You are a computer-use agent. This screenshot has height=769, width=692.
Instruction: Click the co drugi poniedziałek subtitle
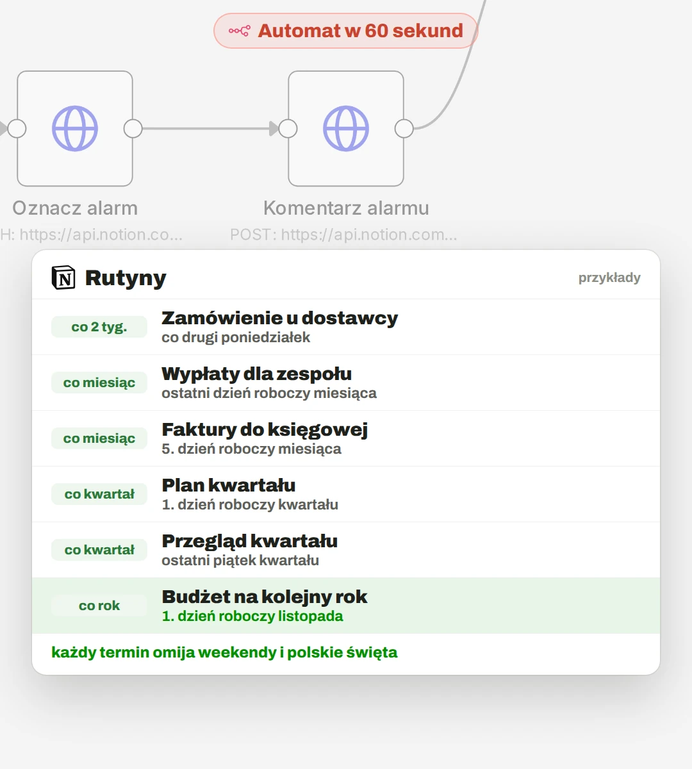pyautogui.click(x=236, y=338)
